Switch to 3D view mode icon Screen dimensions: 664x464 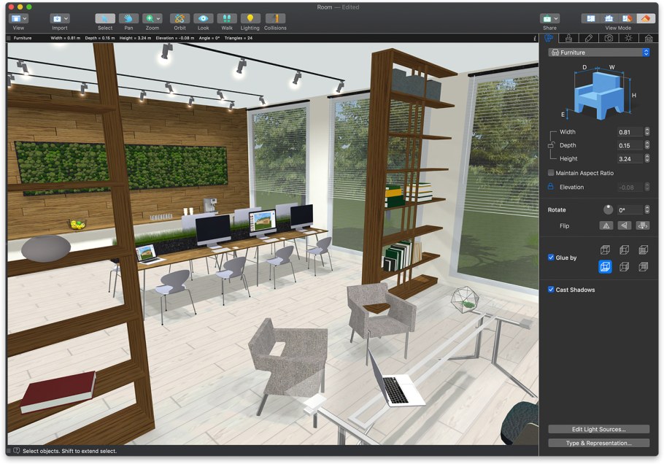(x=644, y=18)
